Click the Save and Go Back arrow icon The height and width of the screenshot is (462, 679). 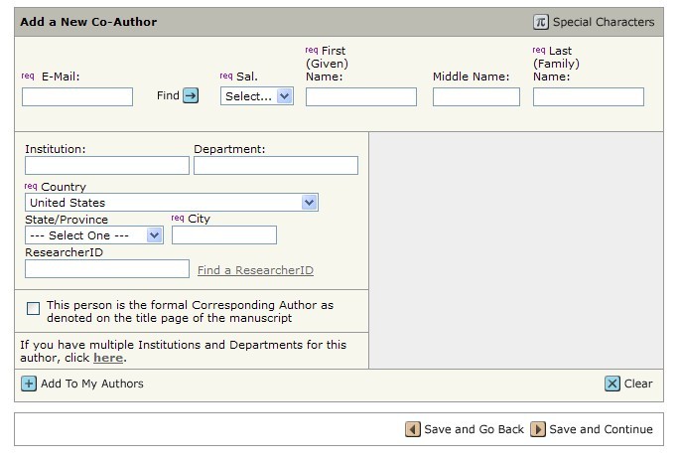[413, 429]
